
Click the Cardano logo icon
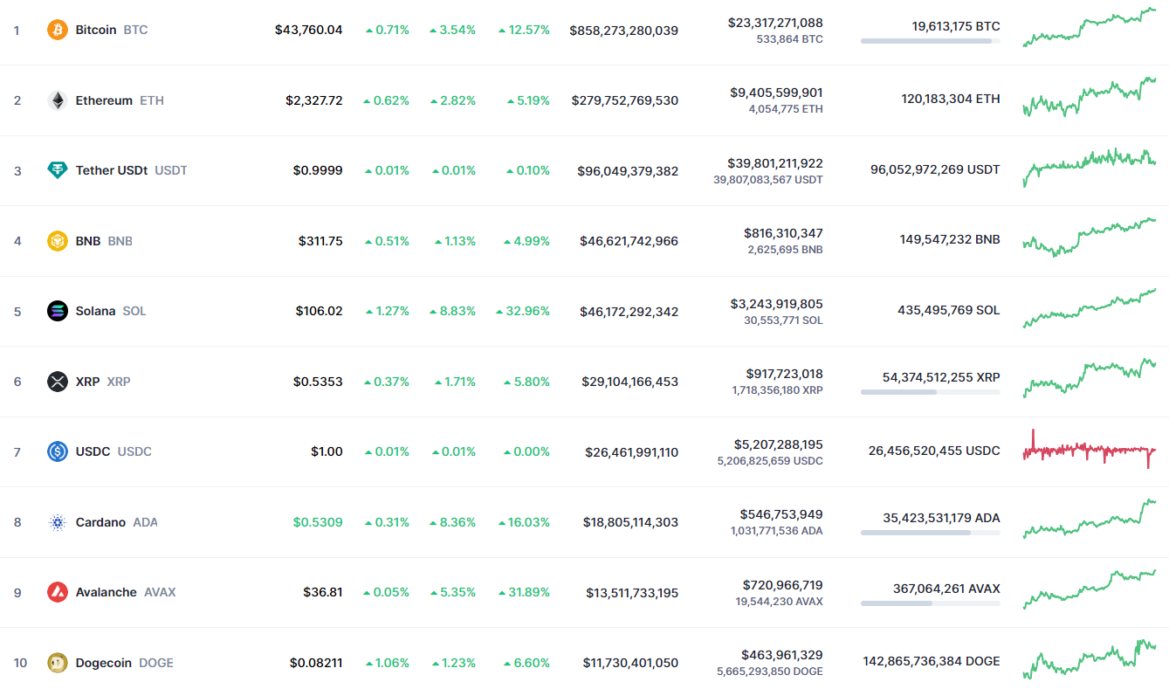point(58,522)
